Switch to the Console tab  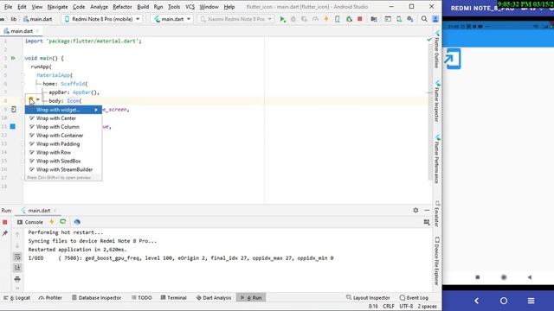[30, 222]
